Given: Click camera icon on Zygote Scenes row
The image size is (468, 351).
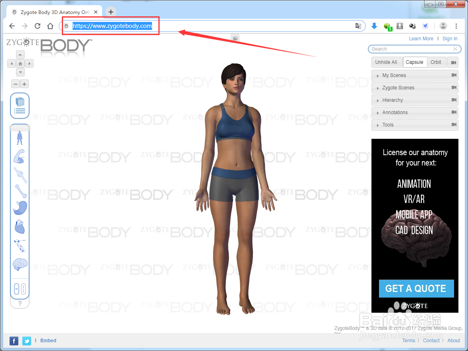Looking at the screenshot, I should click(x=454, y=87).
